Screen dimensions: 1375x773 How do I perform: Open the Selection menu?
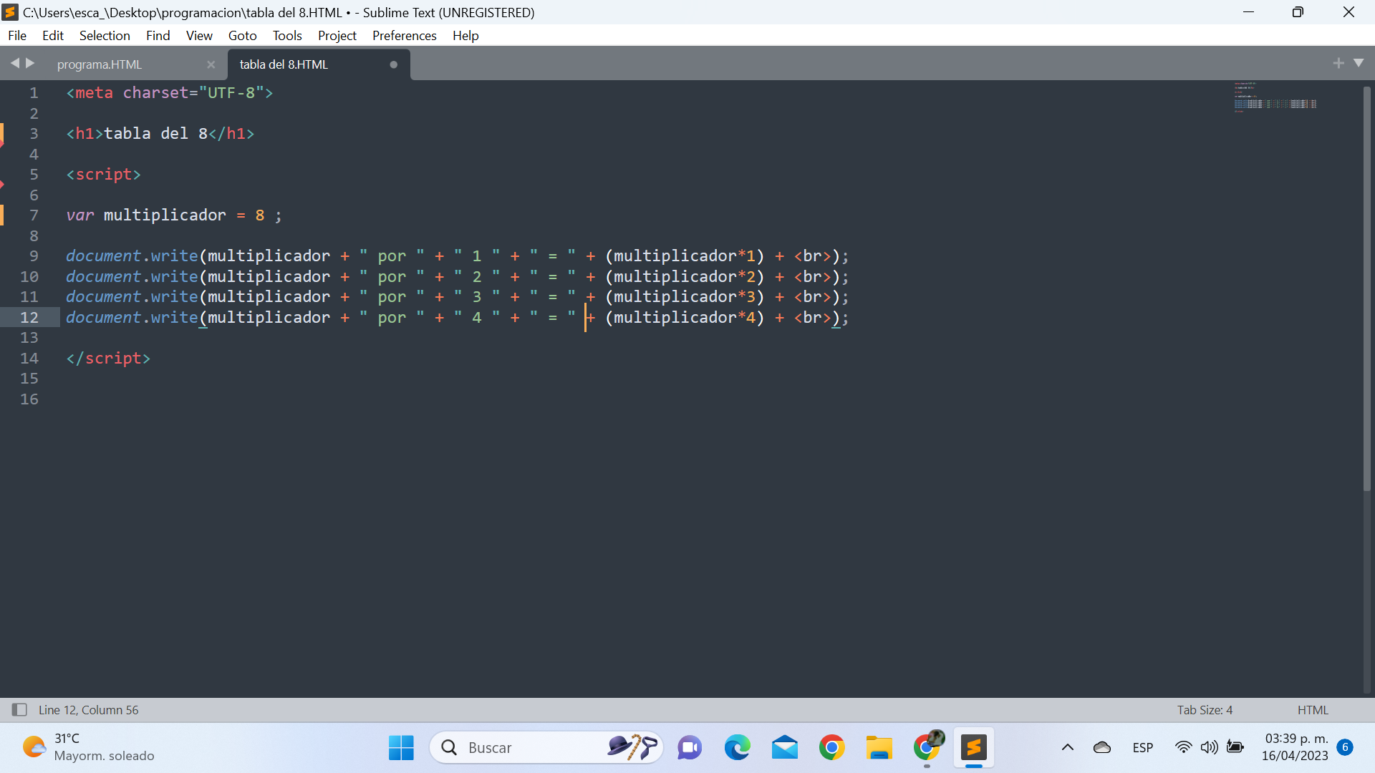(105, 36)
